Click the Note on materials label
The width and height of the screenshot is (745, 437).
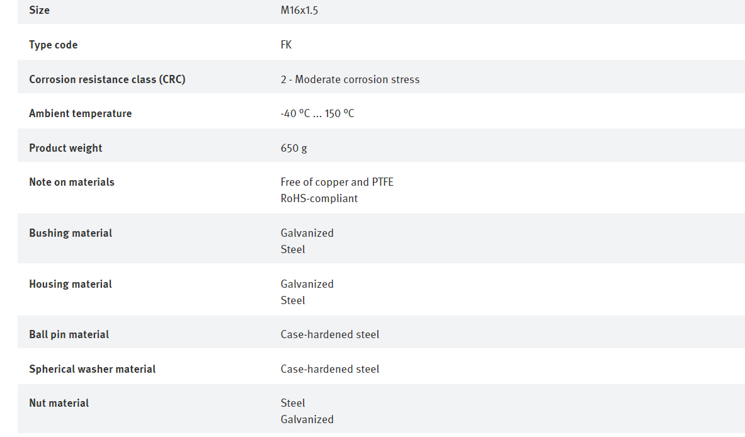(x=72, y=182)
